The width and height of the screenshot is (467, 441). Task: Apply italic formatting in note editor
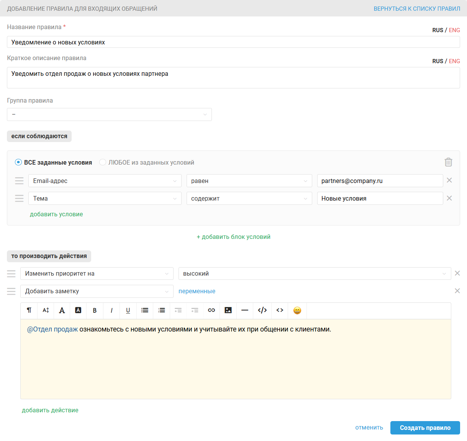tap(111, 310)
